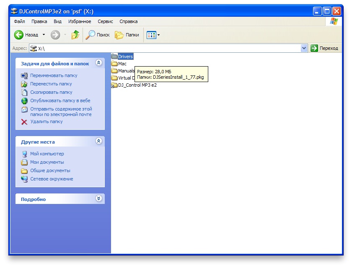Image resolution: width=352 pixels, height=268 pixels.
Task: Click the move folder icon
Action: [24, 84]
